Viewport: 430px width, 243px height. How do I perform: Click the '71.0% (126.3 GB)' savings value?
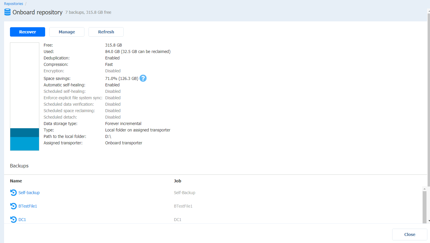pyautogui.click(x=122, y=78)
